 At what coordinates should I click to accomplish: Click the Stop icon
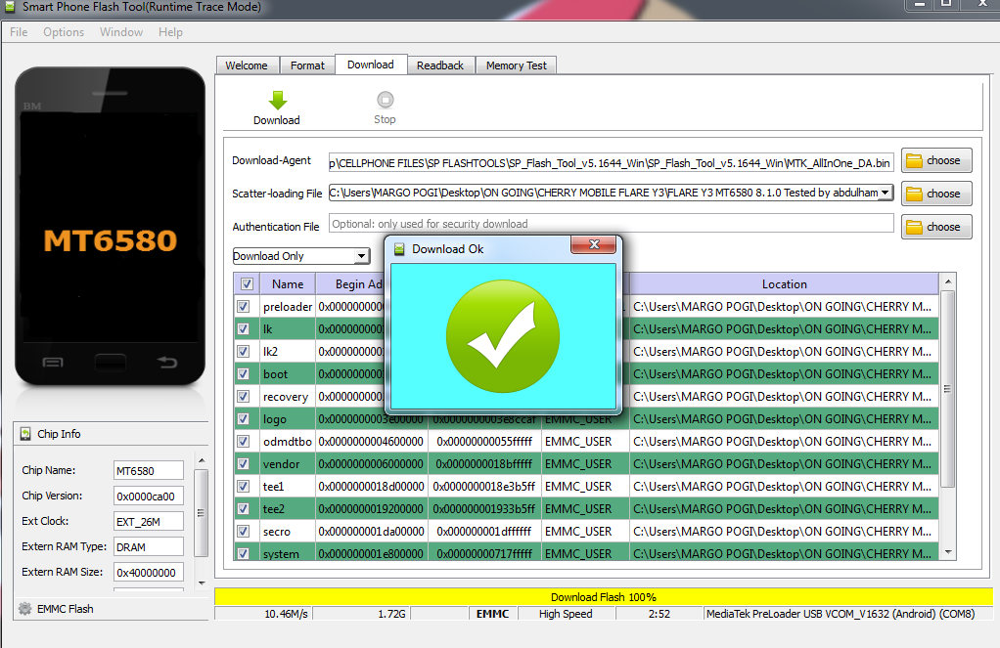[386, 100]
